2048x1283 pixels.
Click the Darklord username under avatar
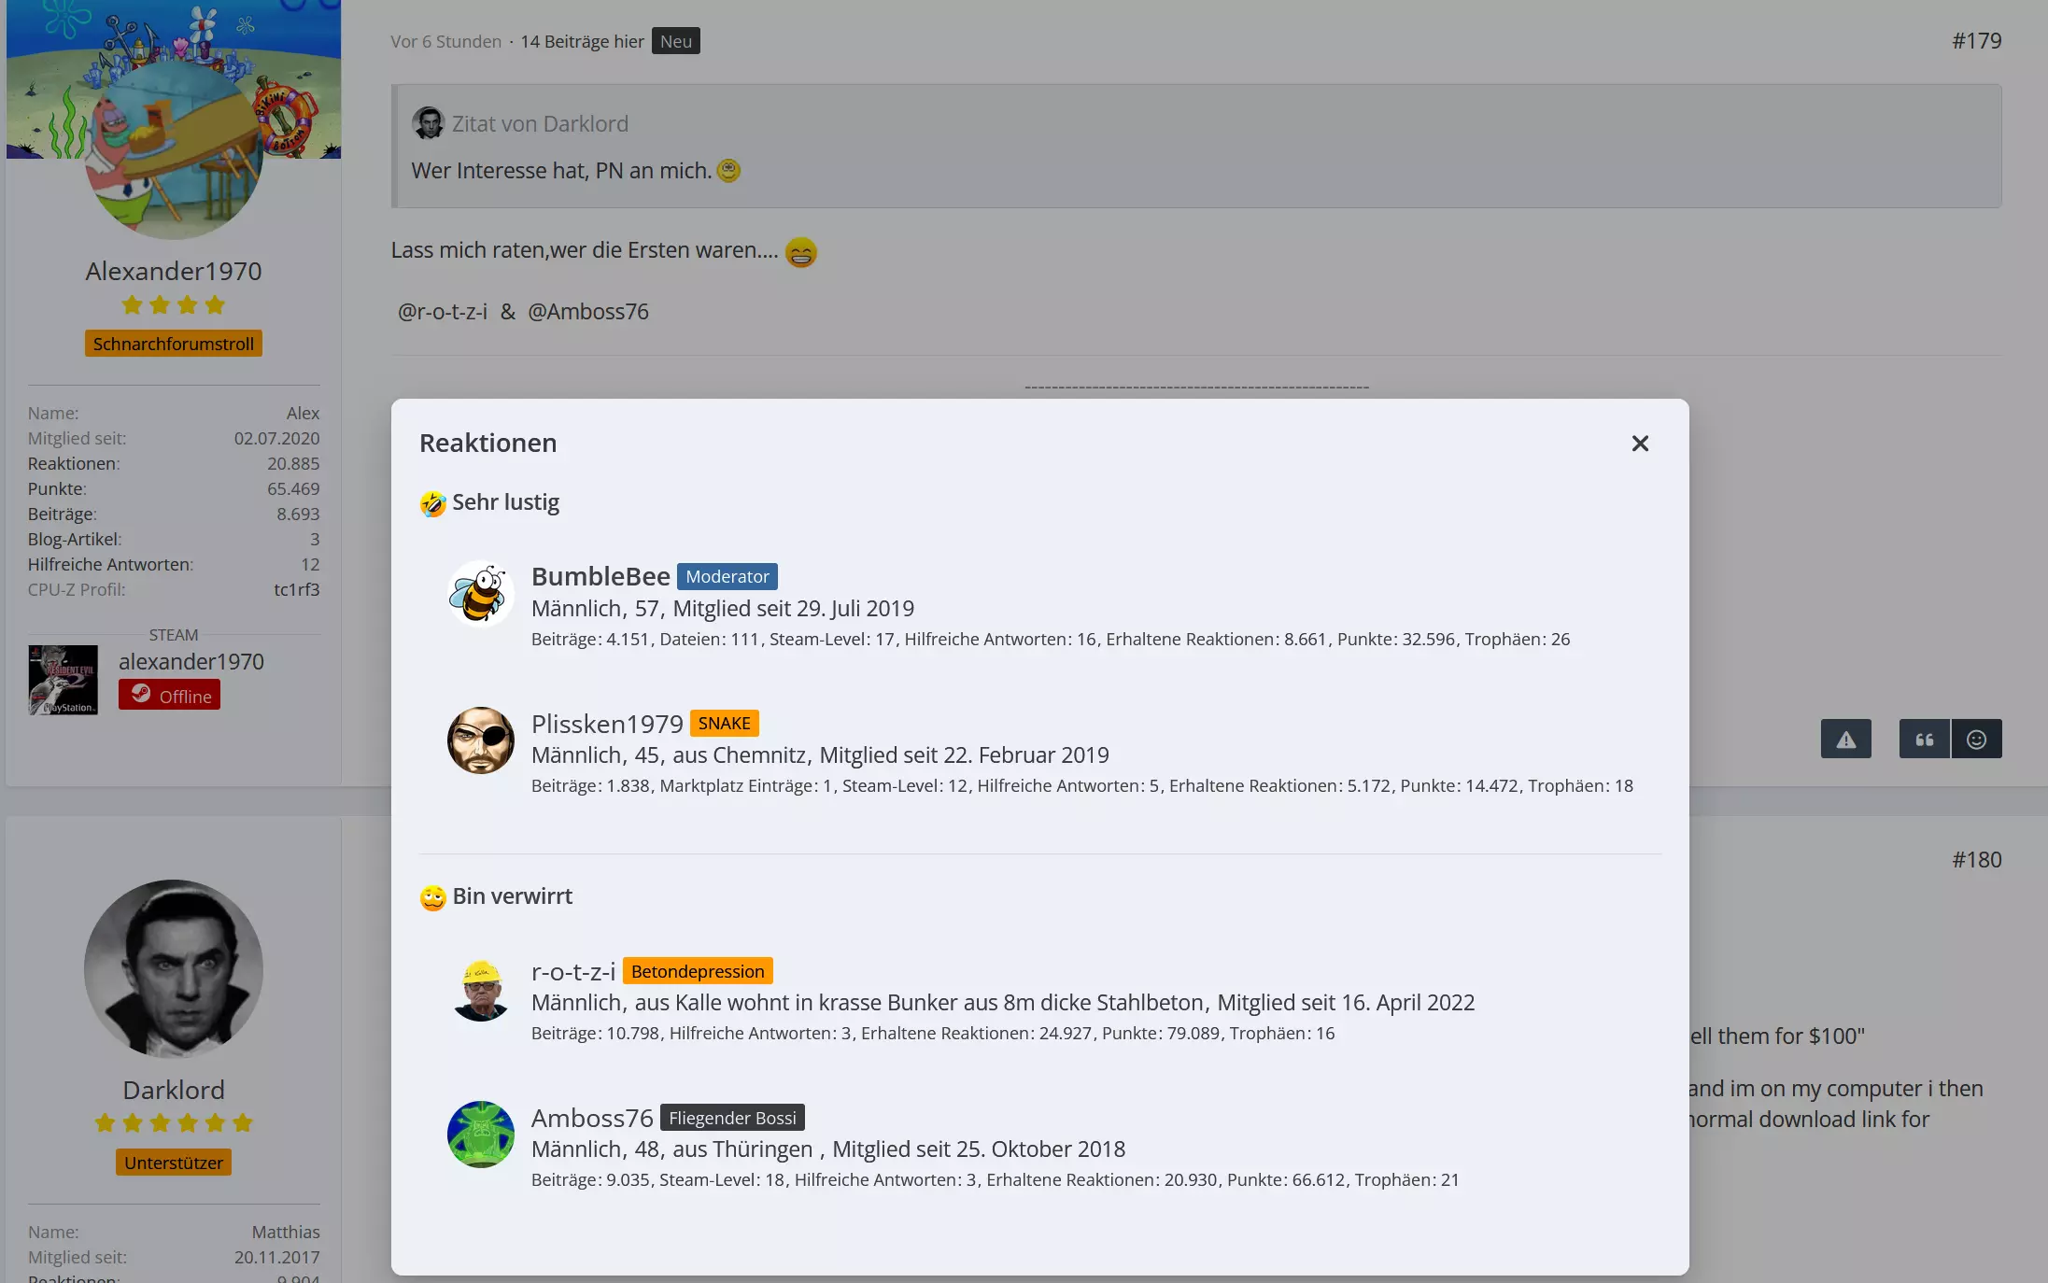point(174,1090)
